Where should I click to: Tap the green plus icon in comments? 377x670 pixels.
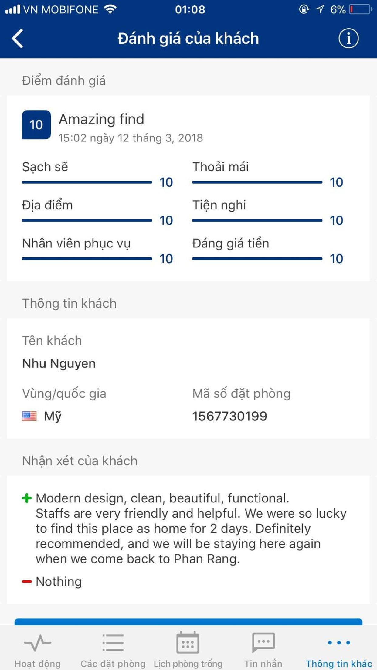[27, 498]
